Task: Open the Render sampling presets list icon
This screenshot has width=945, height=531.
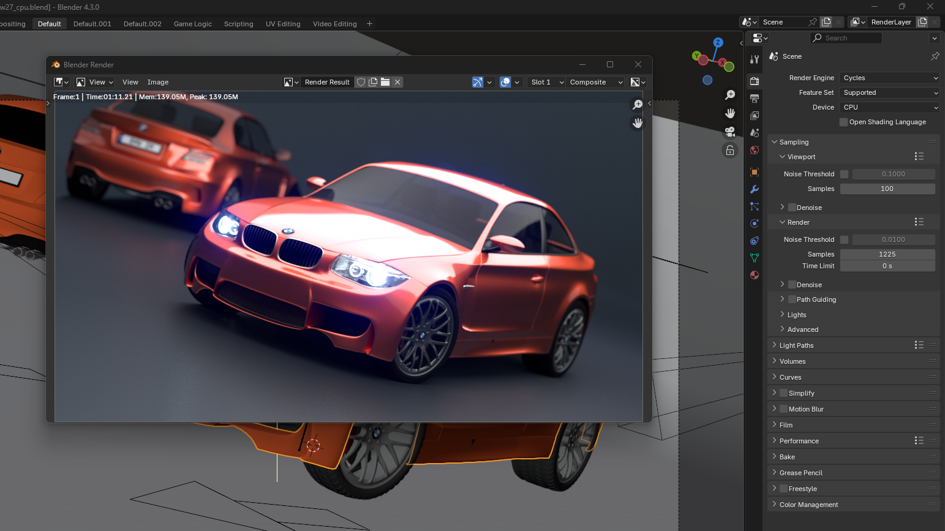Action: (919, 222)
